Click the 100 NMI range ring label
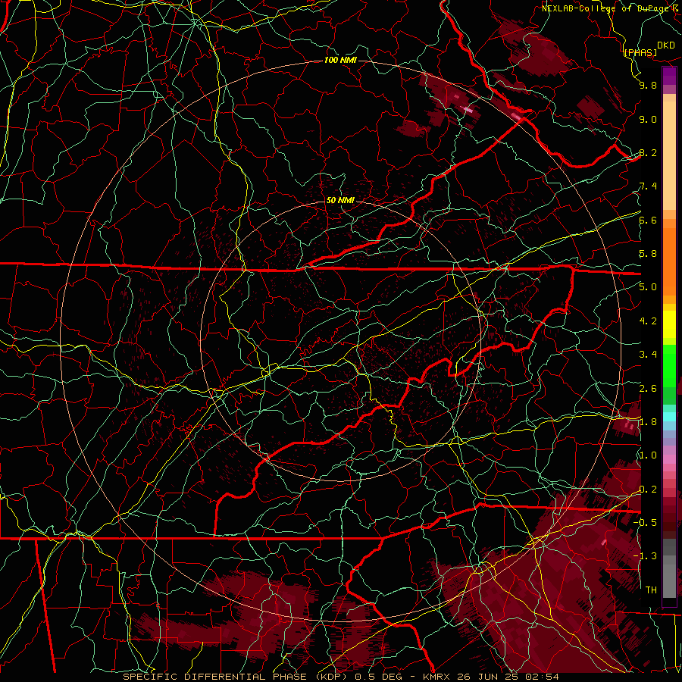This screenshot has width=682, height=682. [x=340, y=60]
